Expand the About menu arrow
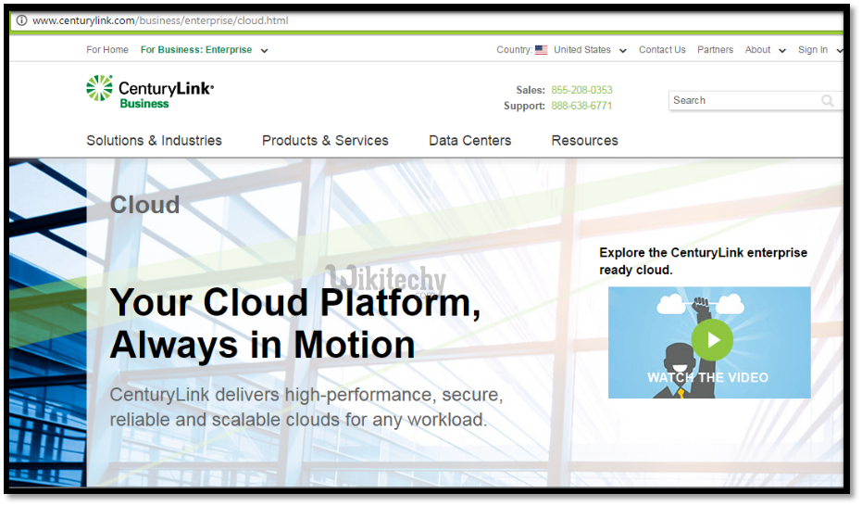 point(782,51)
